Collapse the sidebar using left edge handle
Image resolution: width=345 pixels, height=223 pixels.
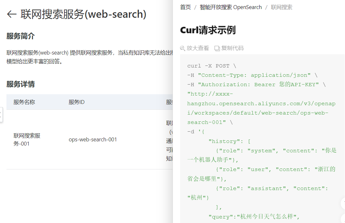1,115
